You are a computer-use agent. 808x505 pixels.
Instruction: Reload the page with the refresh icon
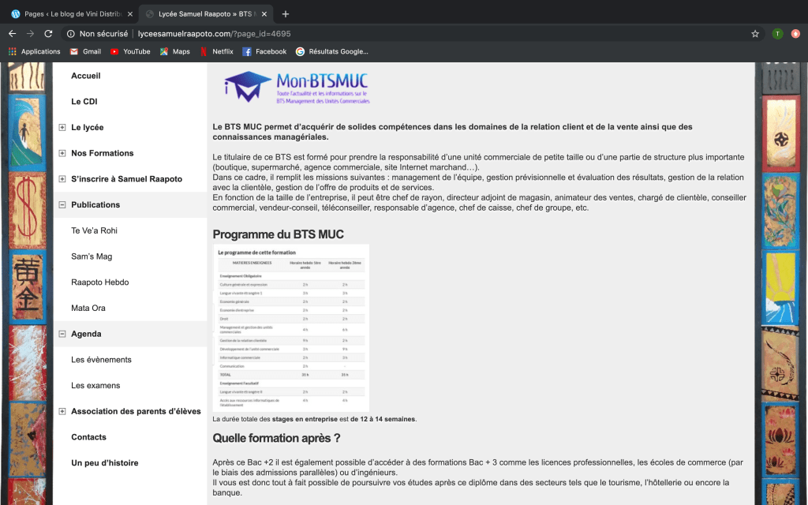pyautogui.click(x=48, y=34)
